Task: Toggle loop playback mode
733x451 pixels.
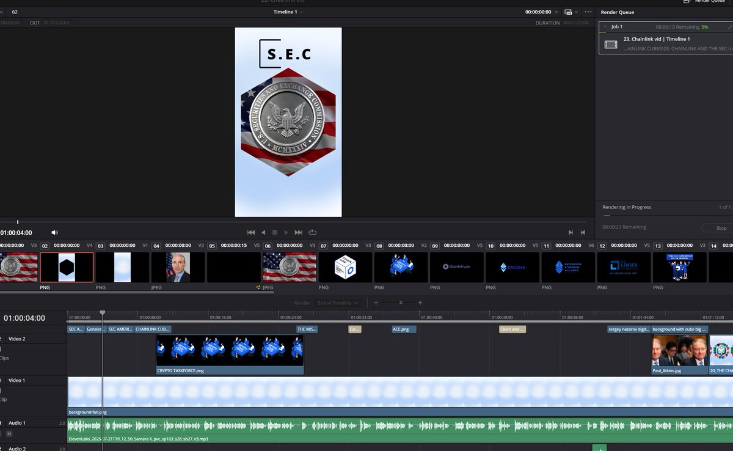Action: pos(313,232)
